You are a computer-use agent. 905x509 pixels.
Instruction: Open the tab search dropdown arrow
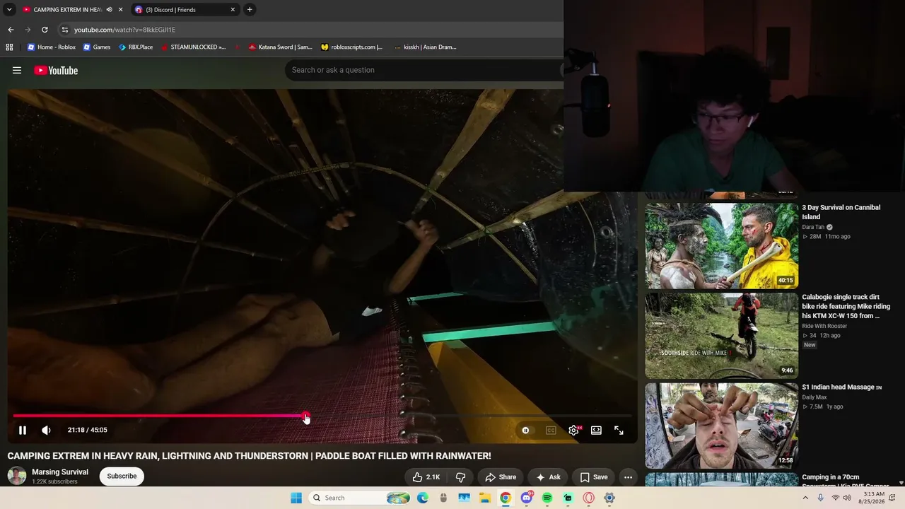(x=9, y=9)
